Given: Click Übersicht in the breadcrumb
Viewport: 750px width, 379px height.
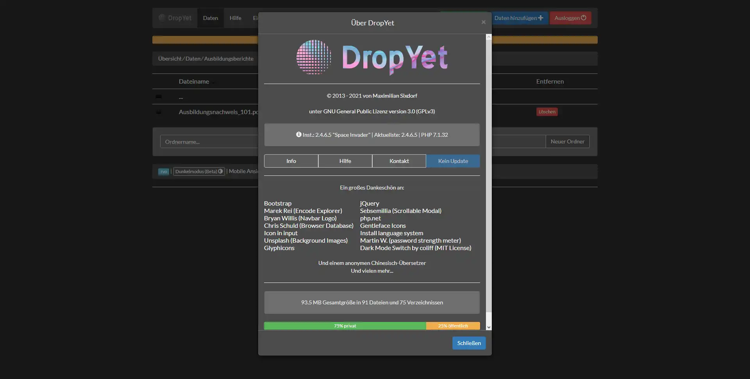Looking at the screenshot, I should (170, 59).
